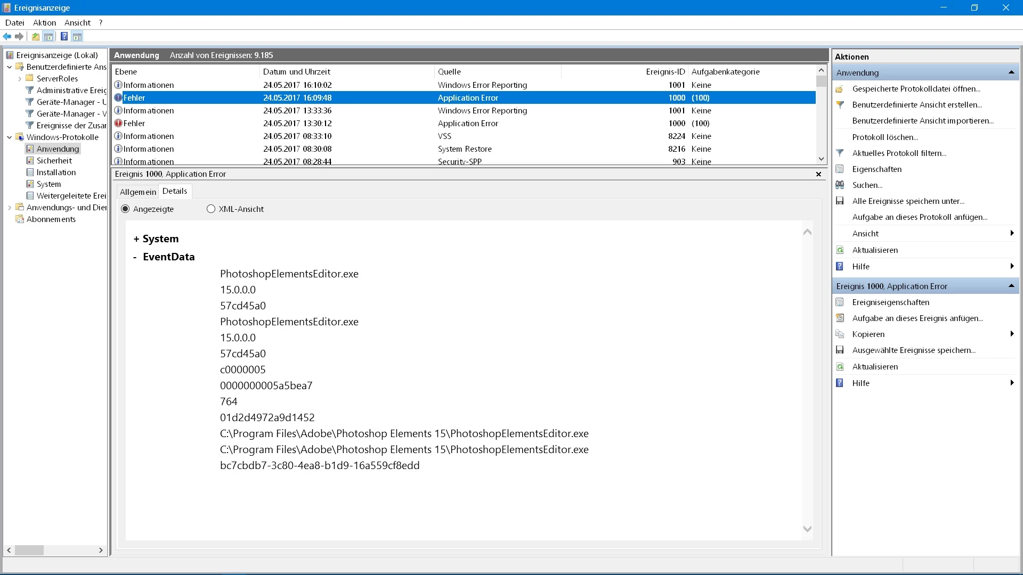Click the filter icon beside Aktuelles Protokoll filtern
The image size is (1023, 575).
pos(840,153)
